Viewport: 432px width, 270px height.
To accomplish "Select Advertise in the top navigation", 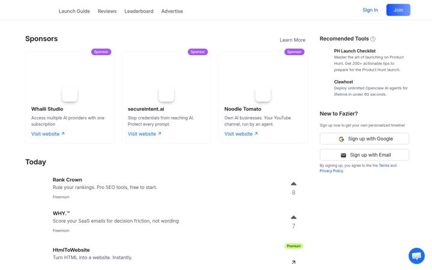I will (x=172, y=11).
